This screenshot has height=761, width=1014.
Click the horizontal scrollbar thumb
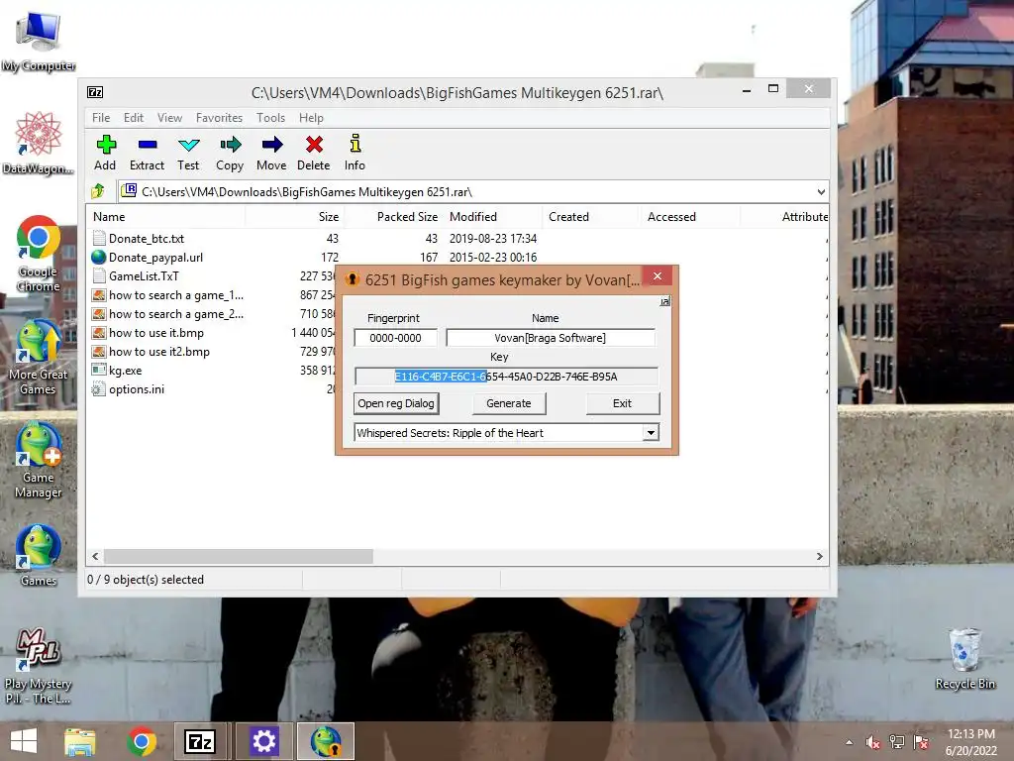click(239, 557)
